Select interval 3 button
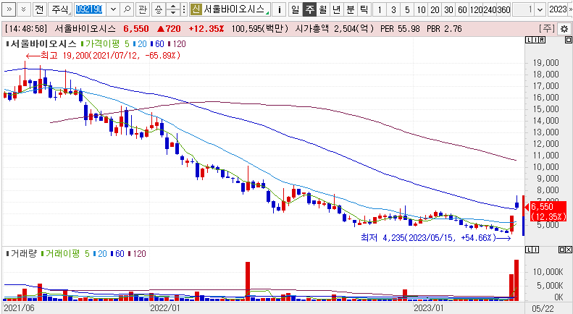The image size is (573, 314). [393, 9]
